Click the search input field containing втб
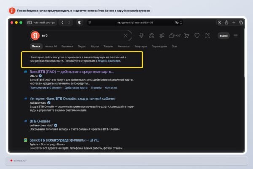Viewport: 253px width, 169px height. (81, 35)
